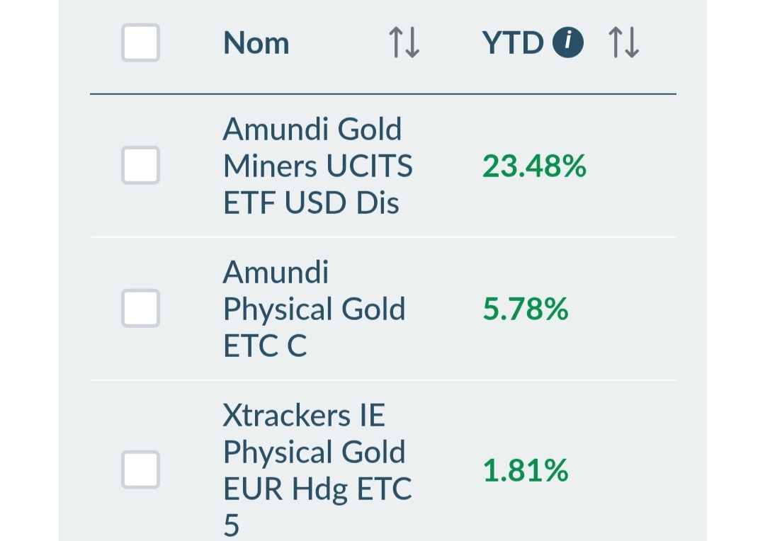
Task: Click the 1.81% YTD value
Action: click(526, 470)
